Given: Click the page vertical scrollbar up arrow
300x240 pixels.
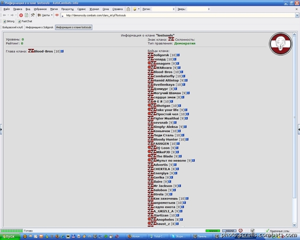Looking at the screenshot, I should pyautogui.click(x=294, y=34).
